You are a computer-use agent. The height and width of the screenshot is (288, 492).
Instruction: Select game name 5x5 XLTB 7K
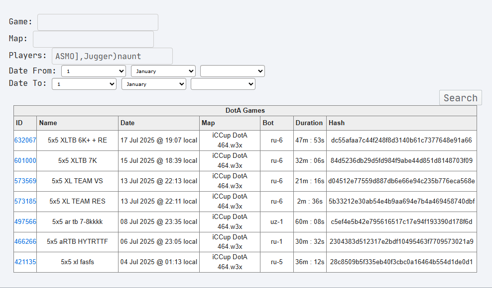[x=78, y=160]
